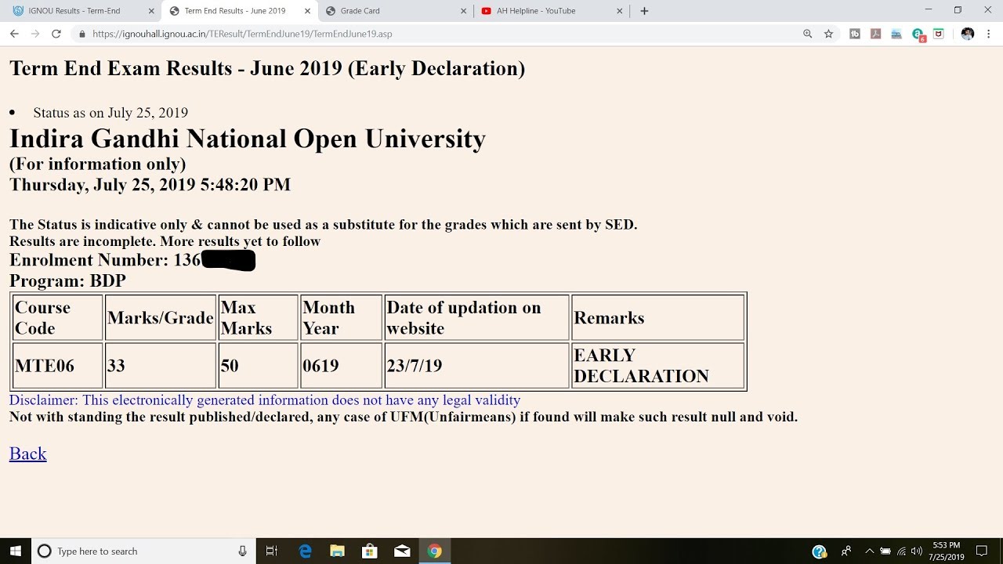Click the blue picture extension icon
Screen dimensions: 1003x564
pyautogui.click(x=896, y=34)
